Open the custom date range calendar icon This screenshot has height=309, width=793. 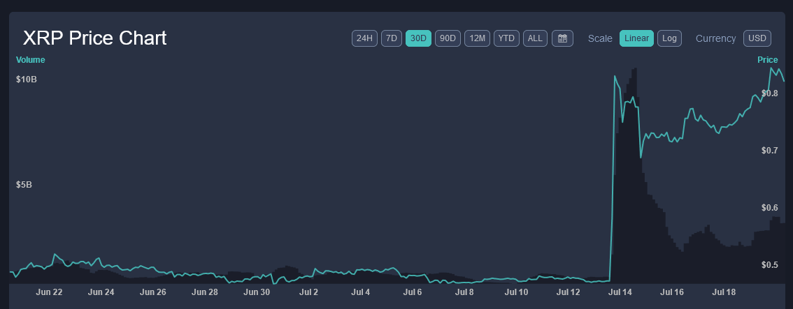point(562,38)
